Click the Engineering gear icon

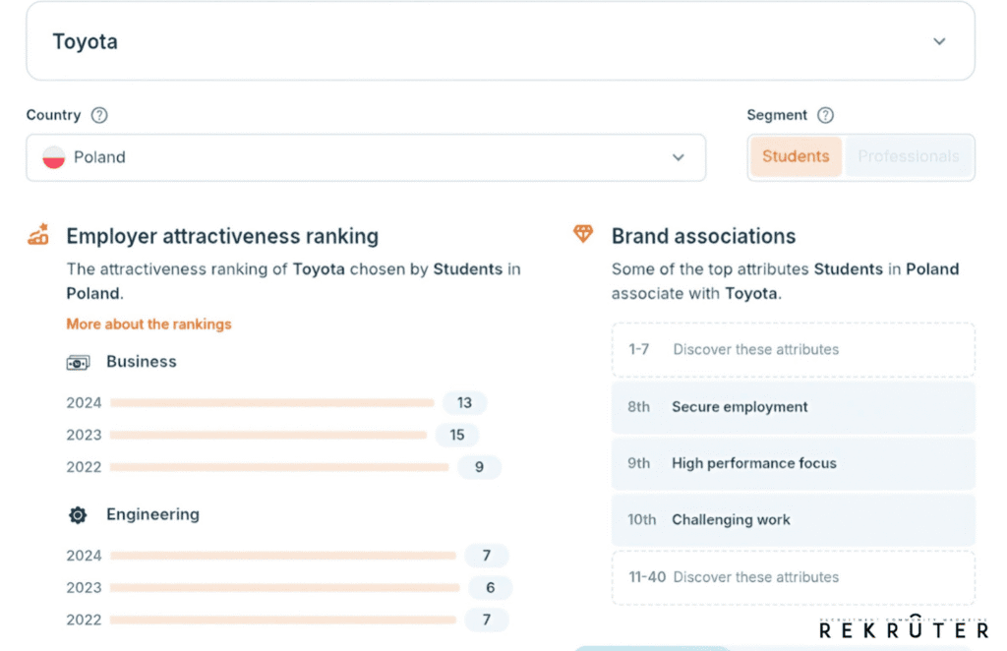point(78,515)
